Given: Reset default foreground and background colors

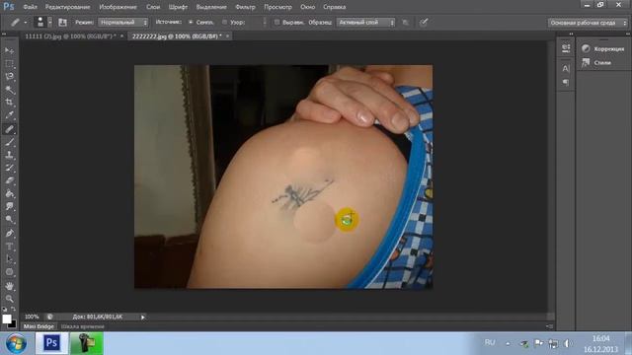Looking at the screenshot, I should (x=4, y=309).
